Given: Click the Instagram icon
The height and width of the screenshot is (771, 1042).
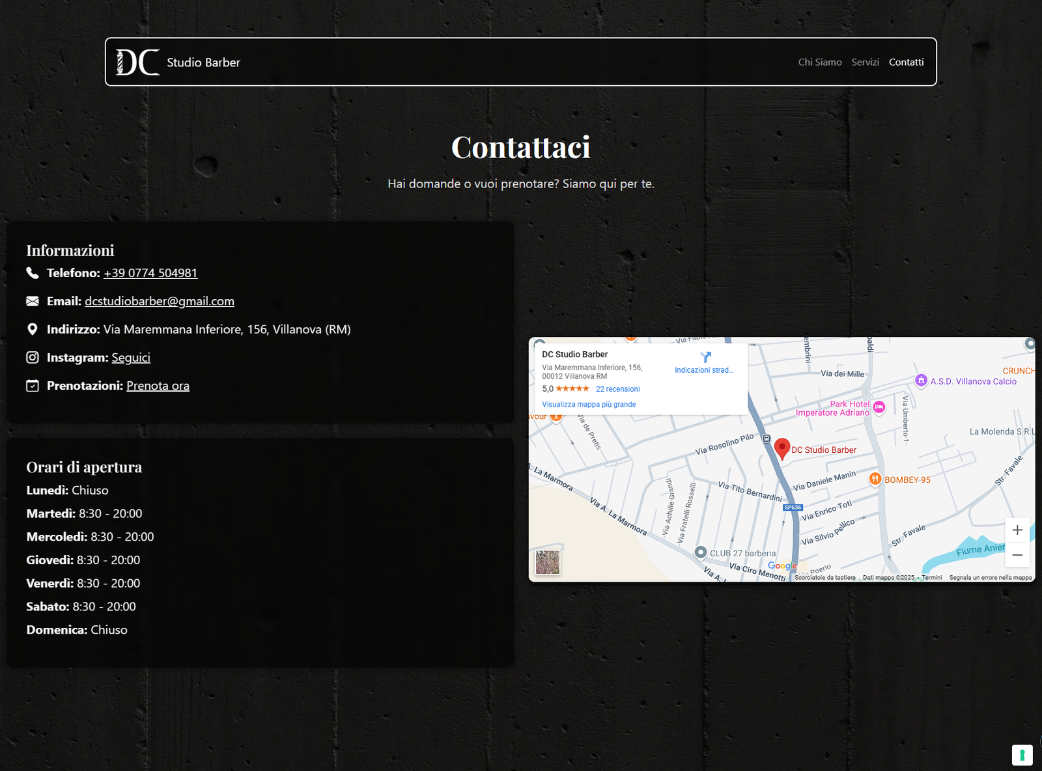Looking at the screenshot, I should pyautogui.click(x=33, y=357).
